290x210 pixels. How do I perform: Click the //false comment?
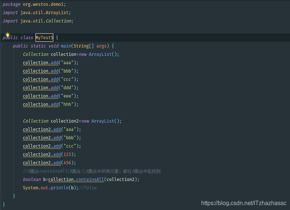click(88, 188)
